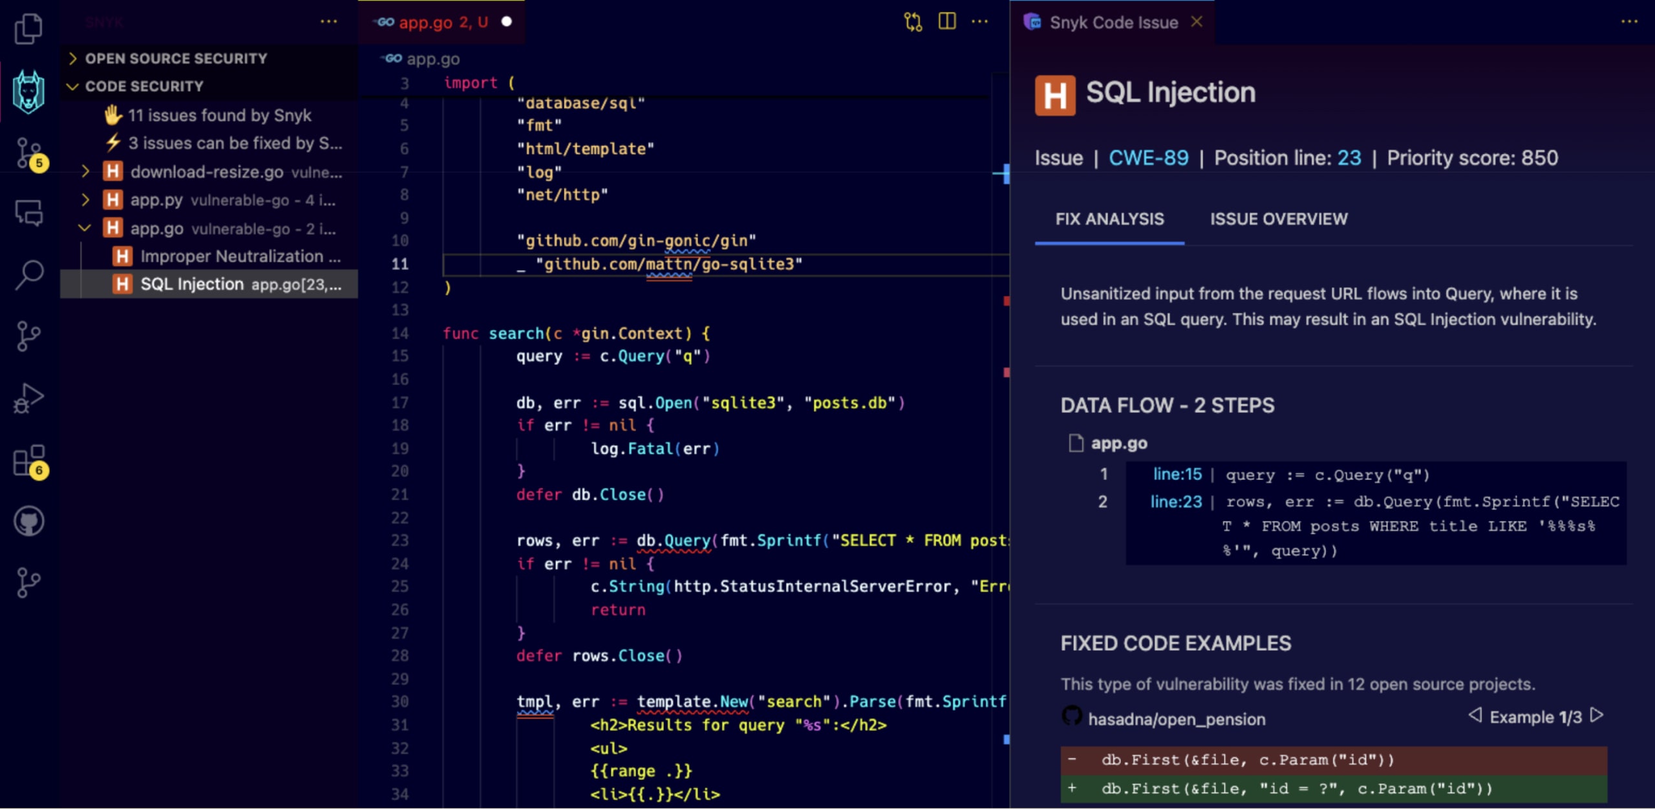Go to line:23 in data flow
This screenshot has width=1655, height=809.
pyautogui.click(x=1176, y=501)
